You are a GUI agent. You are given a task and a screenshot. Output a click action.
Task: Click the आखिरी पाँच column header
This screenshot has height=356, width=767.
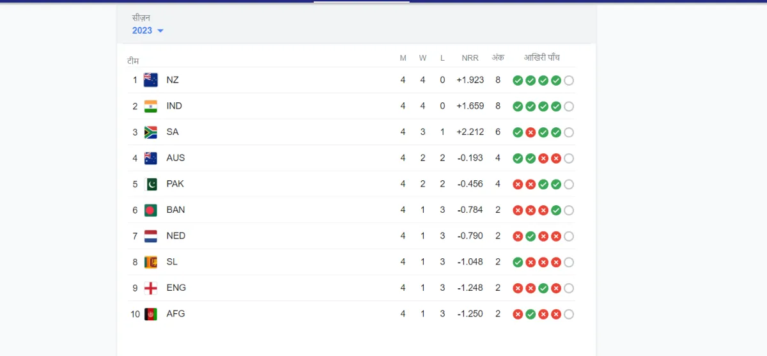542,58
